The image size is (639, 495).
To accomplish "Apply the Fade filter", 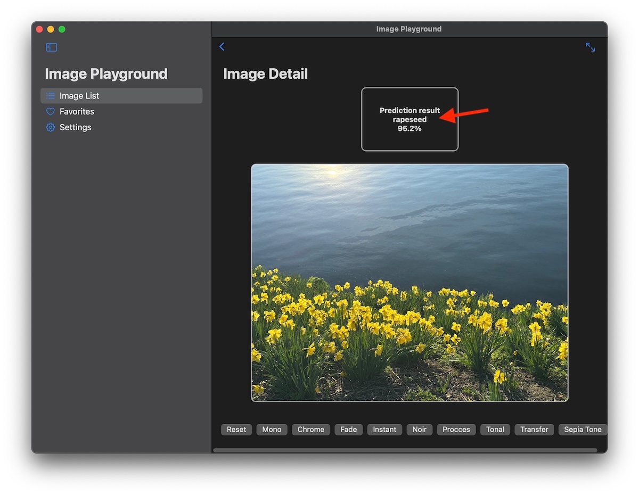I will pos(348,430).
